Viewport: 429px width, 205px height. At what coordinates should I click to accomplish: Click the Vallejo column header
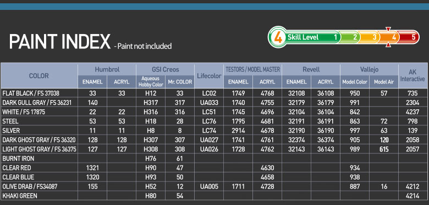(x=369, y=70)
